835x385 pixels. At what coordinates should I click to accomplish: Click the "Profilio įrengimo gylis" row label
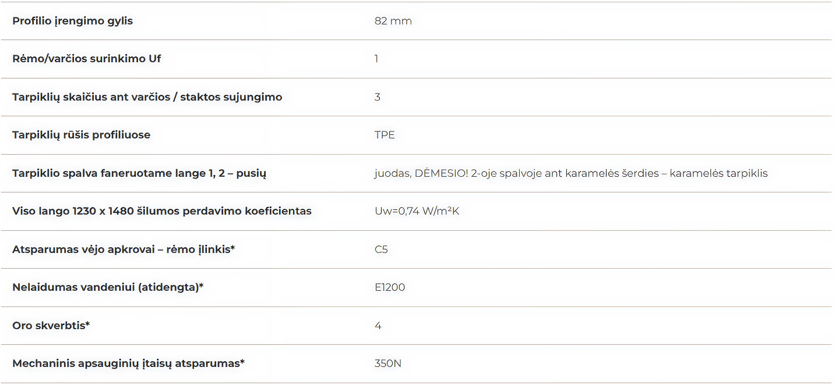tap(72, 21)
